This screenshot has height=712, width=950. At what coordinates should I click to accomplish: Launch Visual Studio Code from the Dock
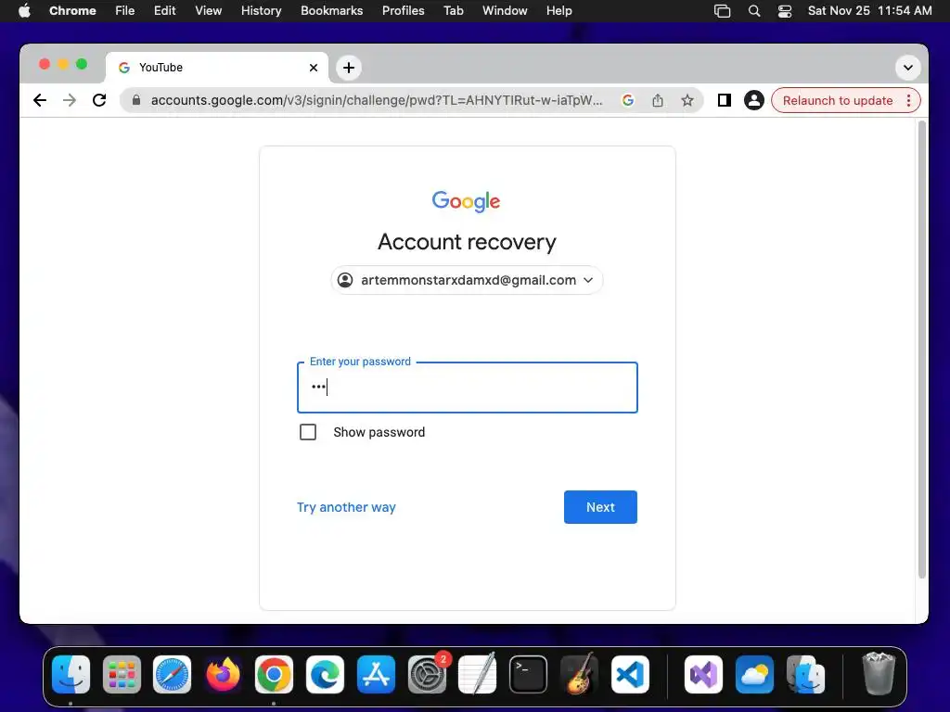click(x=630, y=675)
